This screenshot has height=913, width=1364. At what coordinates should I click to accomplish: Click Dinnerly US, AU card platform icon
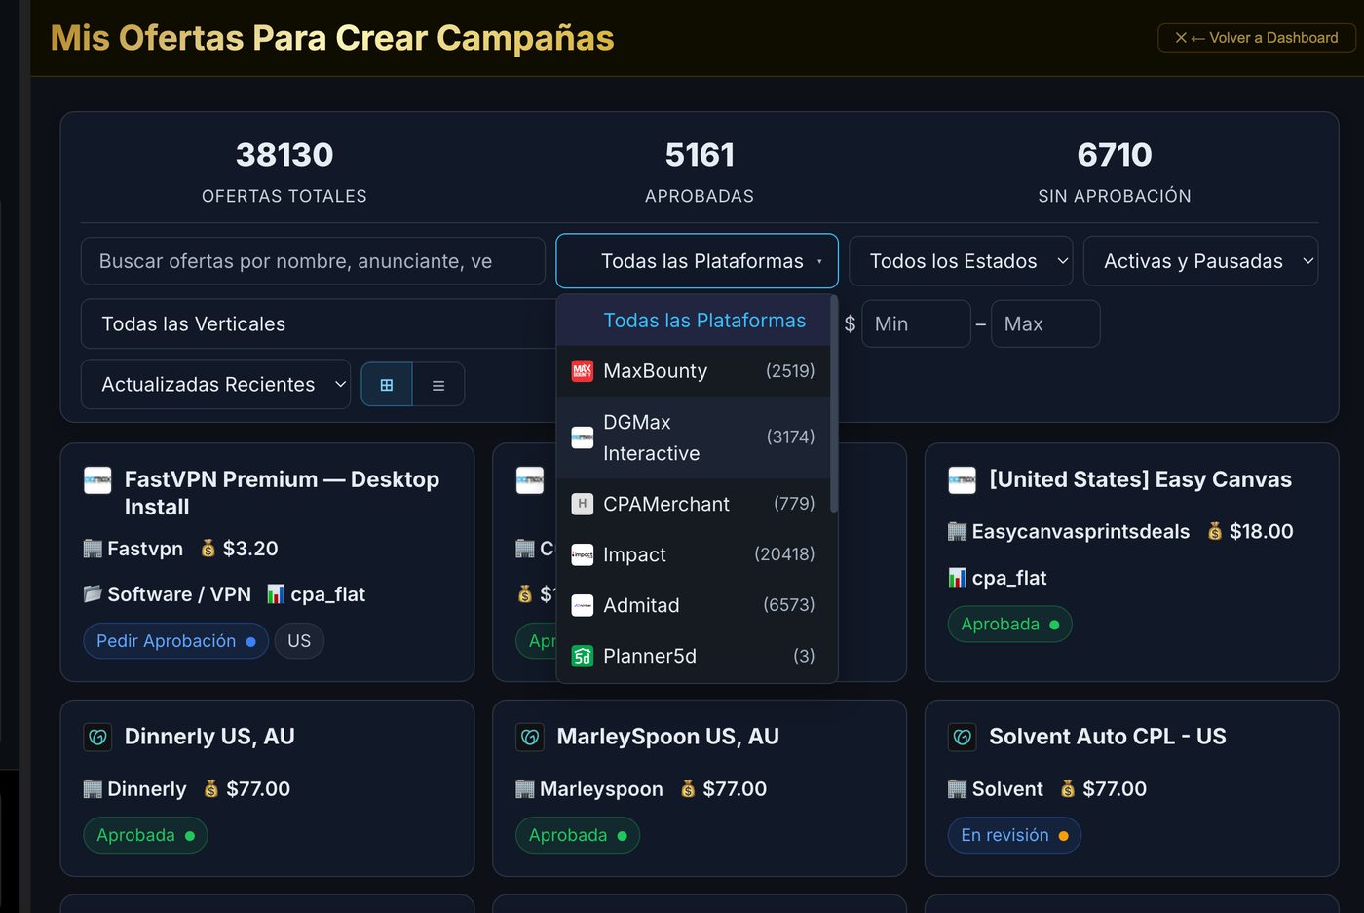click(97, 738)
